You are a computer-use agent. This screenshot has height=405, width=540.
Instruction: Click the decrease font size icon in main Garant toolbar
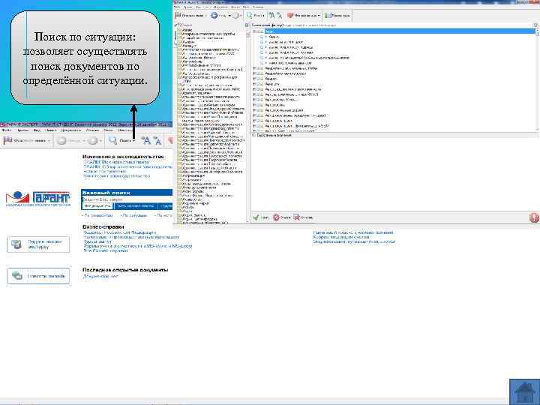click(x=157, y=140)
